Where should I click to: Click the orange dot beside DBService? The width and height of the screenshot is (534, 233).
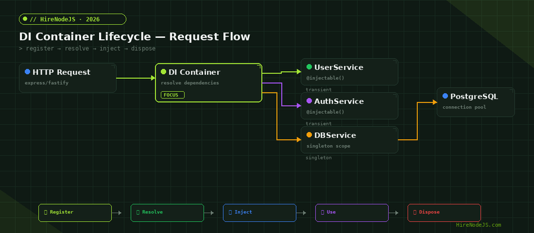coord(309,135)
